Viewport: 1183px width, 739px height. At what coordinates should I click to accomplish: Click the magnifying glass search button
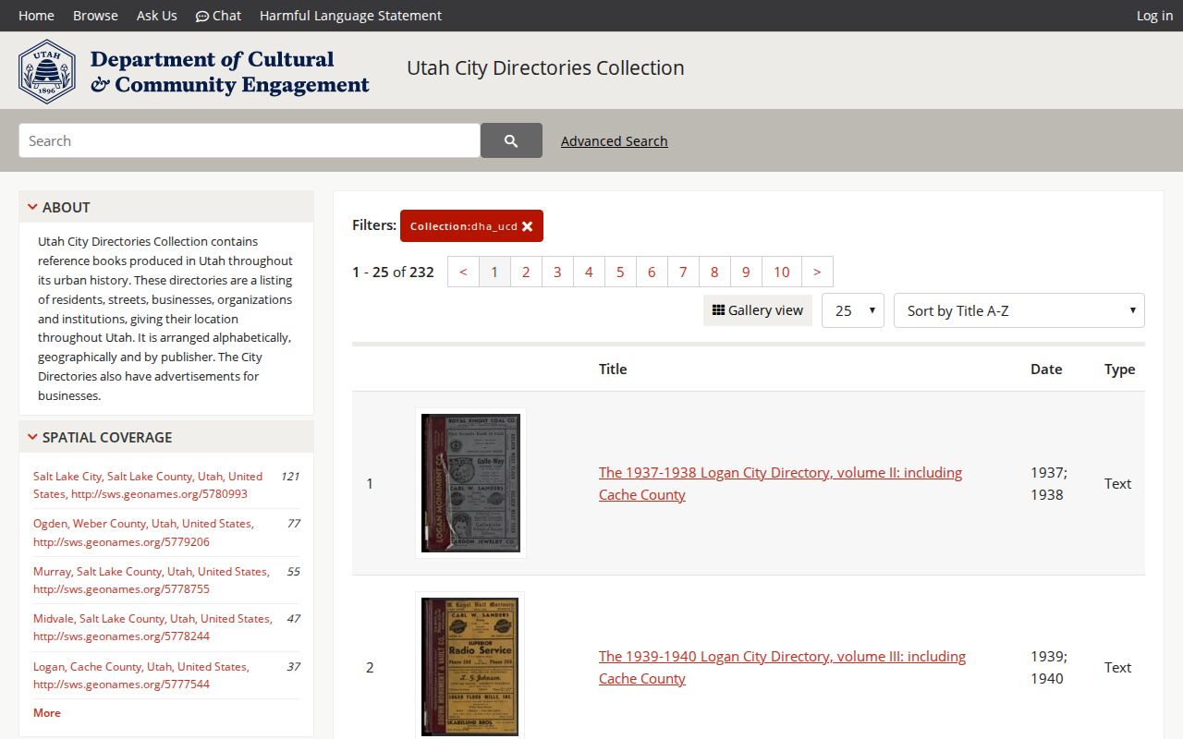pyautogui.click(x=511, y=140)
